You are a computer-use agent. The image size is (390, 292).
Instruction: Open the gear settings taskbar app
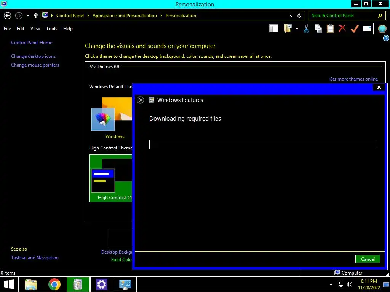tap(101, 284)
